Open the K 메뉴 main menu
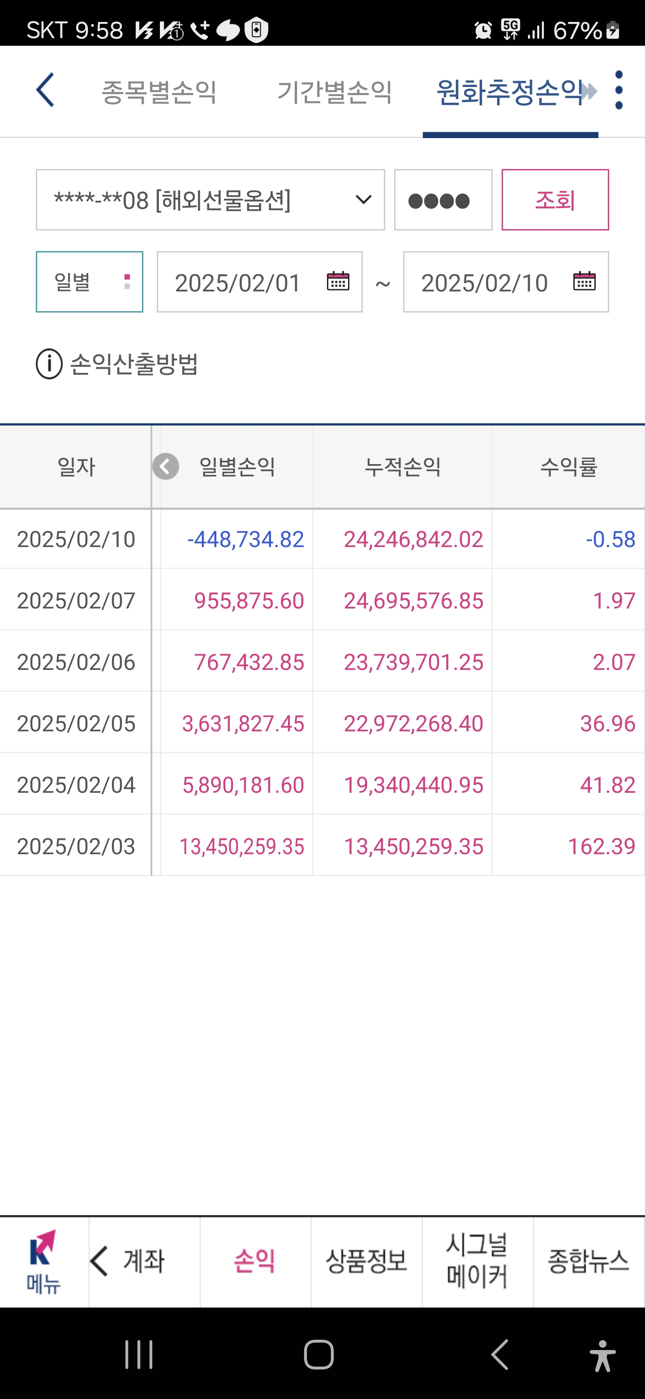 44,1262
